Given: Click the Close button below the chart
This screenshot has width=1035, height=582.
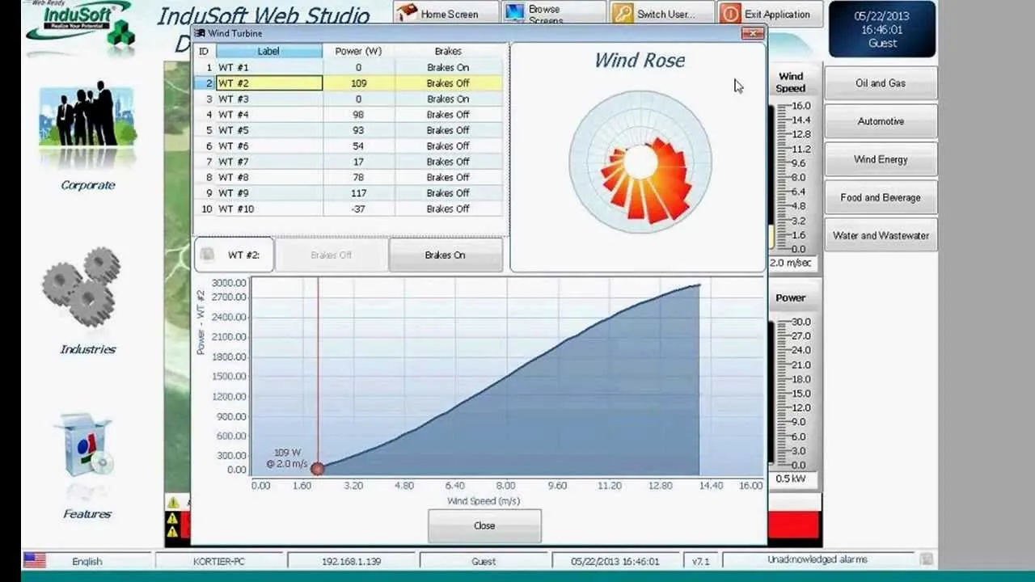Looking at the screenshot, I should pos(484,525).
